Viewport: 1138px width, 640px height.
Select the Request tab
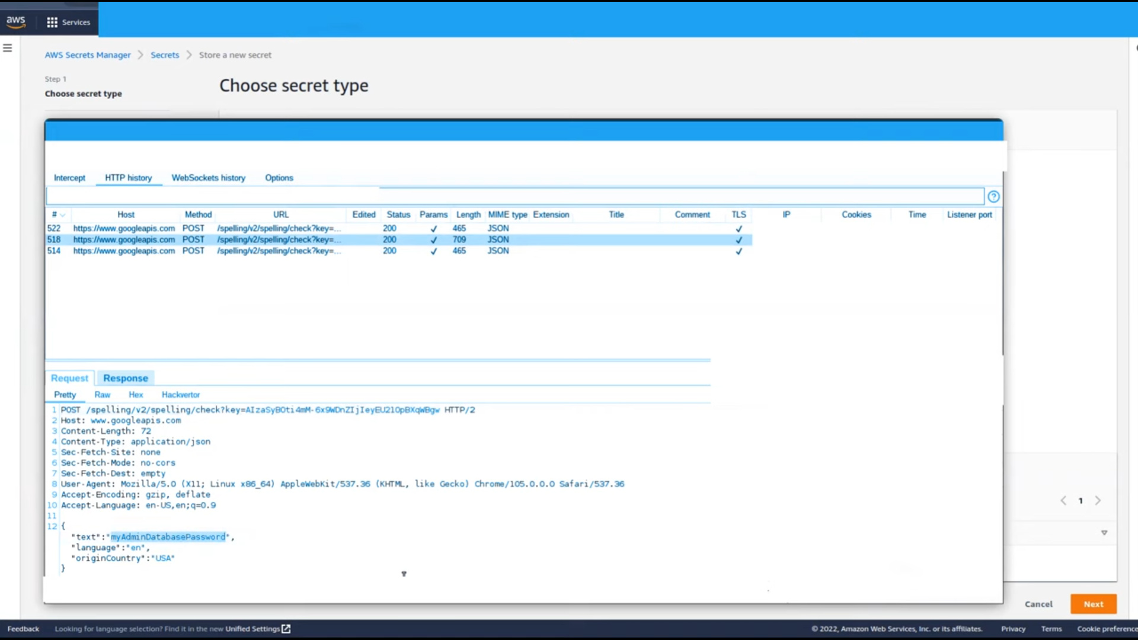pyautogui.click(x=69, y=378)
